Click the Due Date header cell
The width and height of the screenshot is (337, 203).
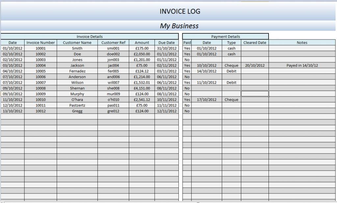(167, 42)
